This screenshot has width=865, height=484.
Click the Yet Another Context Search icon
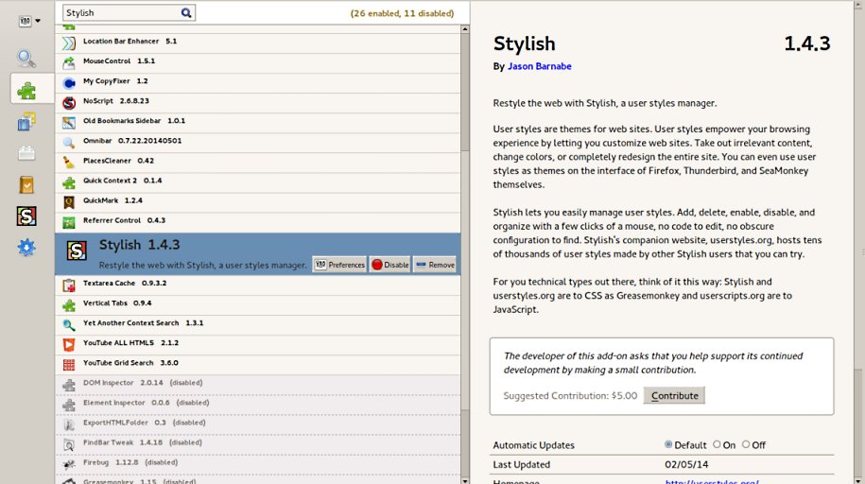[68, 325]
